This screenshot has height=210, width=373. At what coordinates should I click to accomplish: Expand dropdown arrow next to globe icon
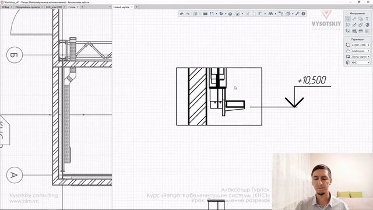(242, 14)
